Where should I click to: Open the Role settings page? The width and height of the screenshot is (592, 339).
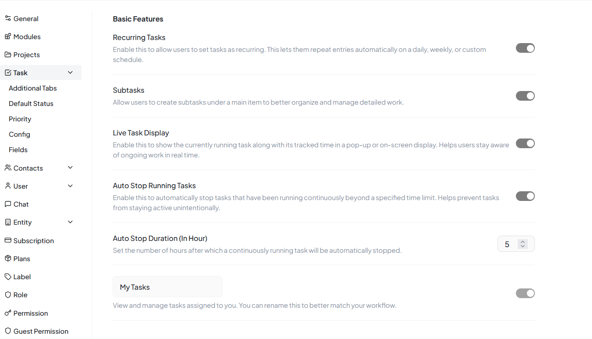pyautogui.click(x=20, y=295)
